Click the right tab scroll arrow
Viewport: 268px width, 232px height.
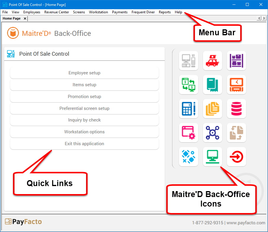tap(264, 18)
